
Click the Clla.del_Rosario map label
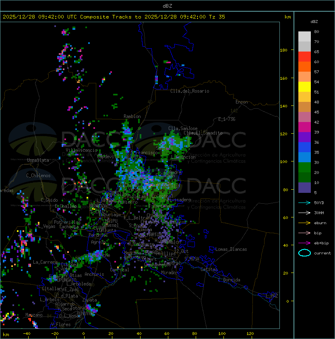tap(190, 91)
